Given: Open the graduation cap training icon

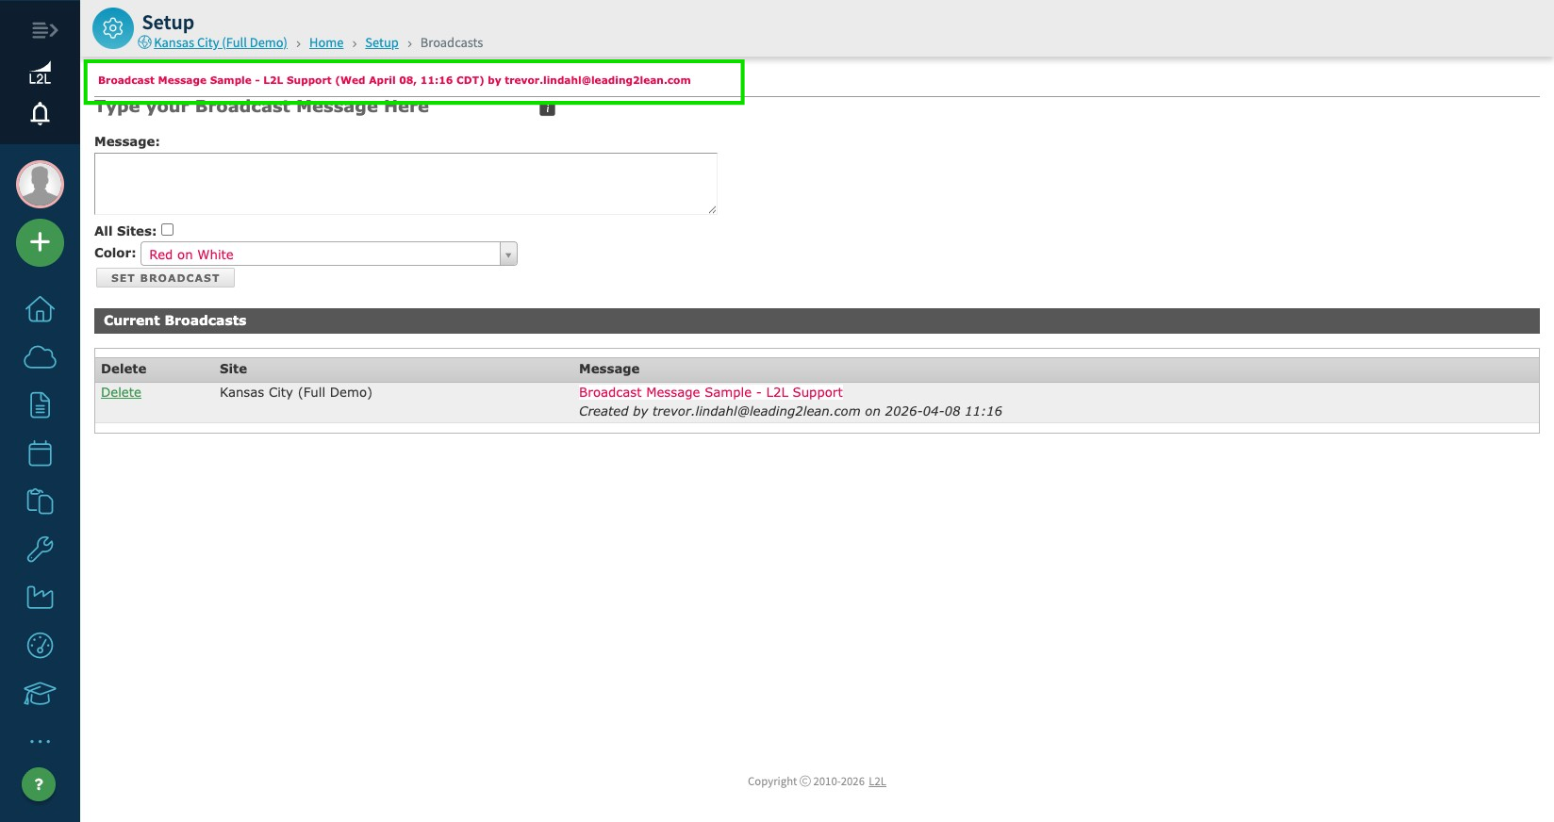Looking at the screenshot, I should click(x=40, y=694).
